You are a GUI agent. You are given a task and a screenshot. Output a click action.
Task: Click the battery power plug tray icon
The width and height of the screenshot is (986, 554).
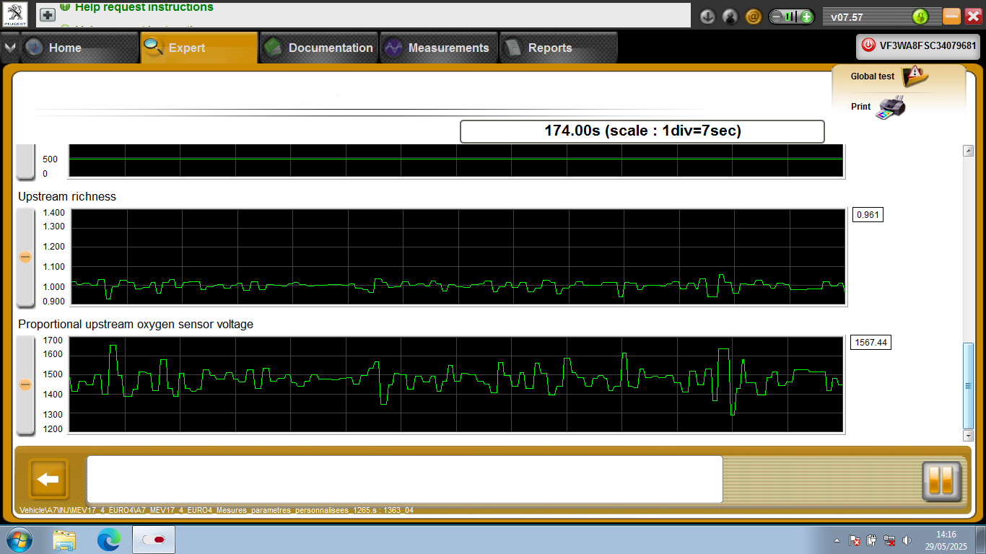coord(872,540)
